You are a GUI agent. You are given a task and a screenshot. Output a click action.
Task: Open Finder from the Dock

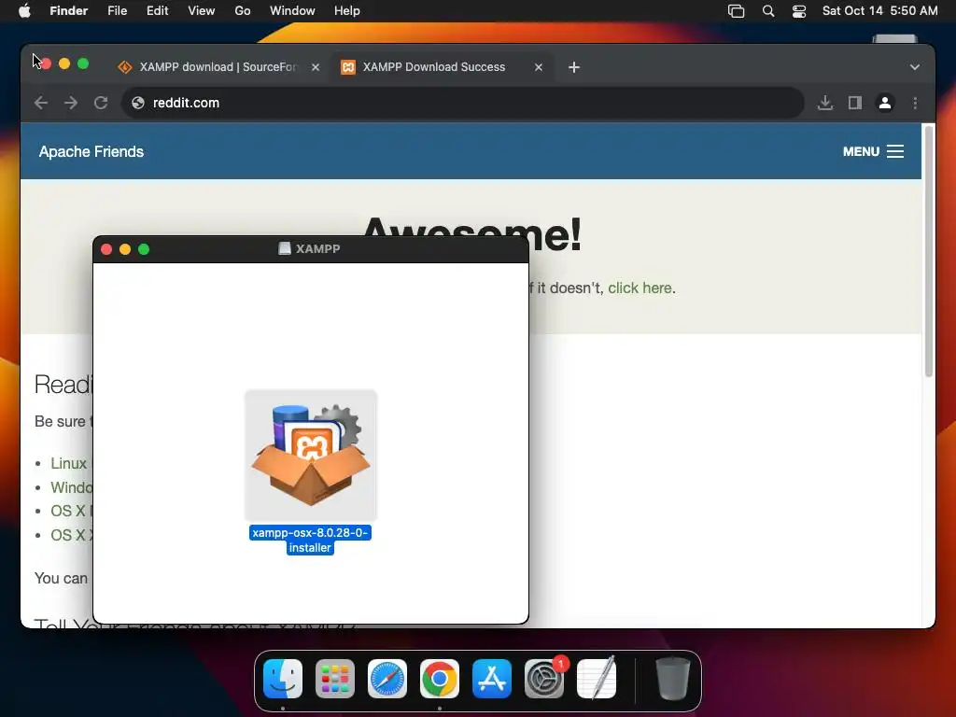click(x=283, y=679)
